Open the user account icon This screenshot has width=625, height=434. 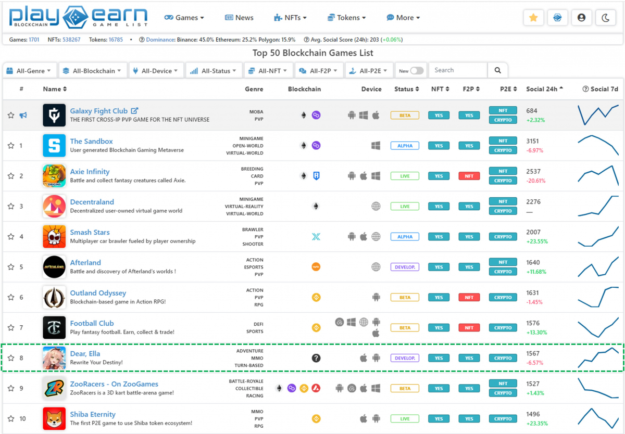(581, 18)
